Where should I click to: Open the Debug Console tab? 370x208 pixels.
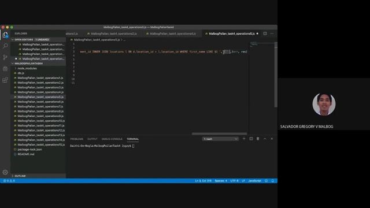[x=112, y=139]
